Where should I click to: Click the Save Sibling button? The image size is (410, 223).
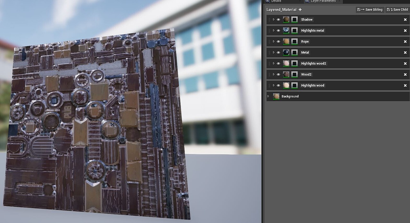(370, 10)
